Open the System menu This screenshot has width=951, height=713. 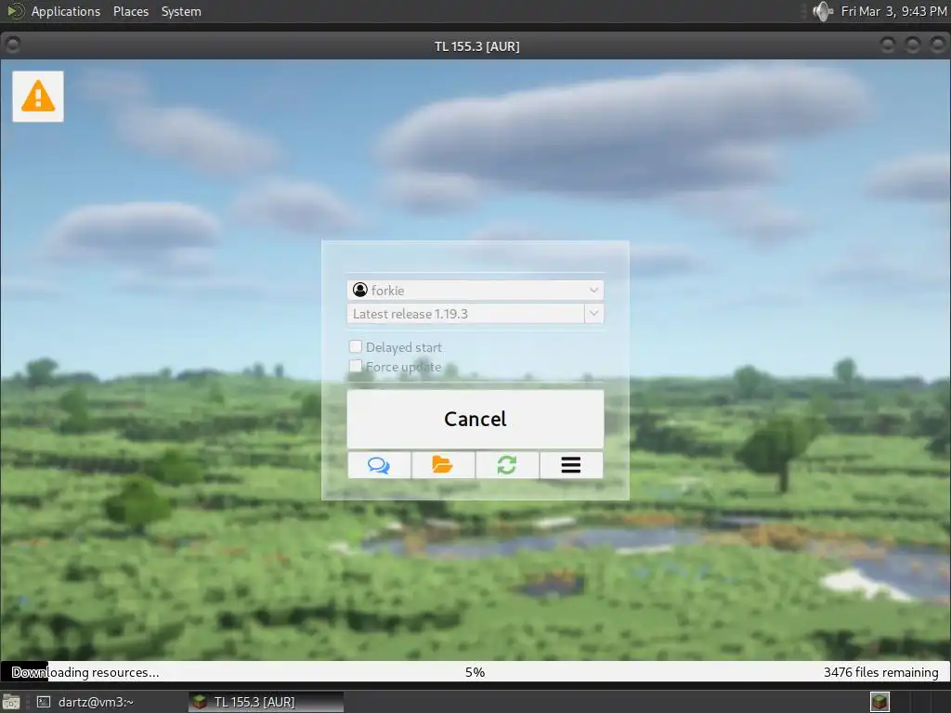[181, 11]
